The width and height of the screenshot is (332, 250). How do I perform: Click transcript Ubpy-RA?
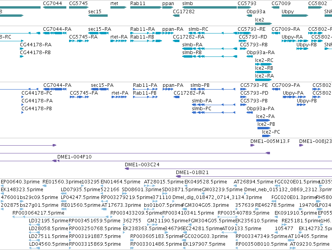(x=295, y=41)
